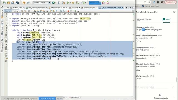
Task: Click the Profile Project icon
Action: (77, 3)
